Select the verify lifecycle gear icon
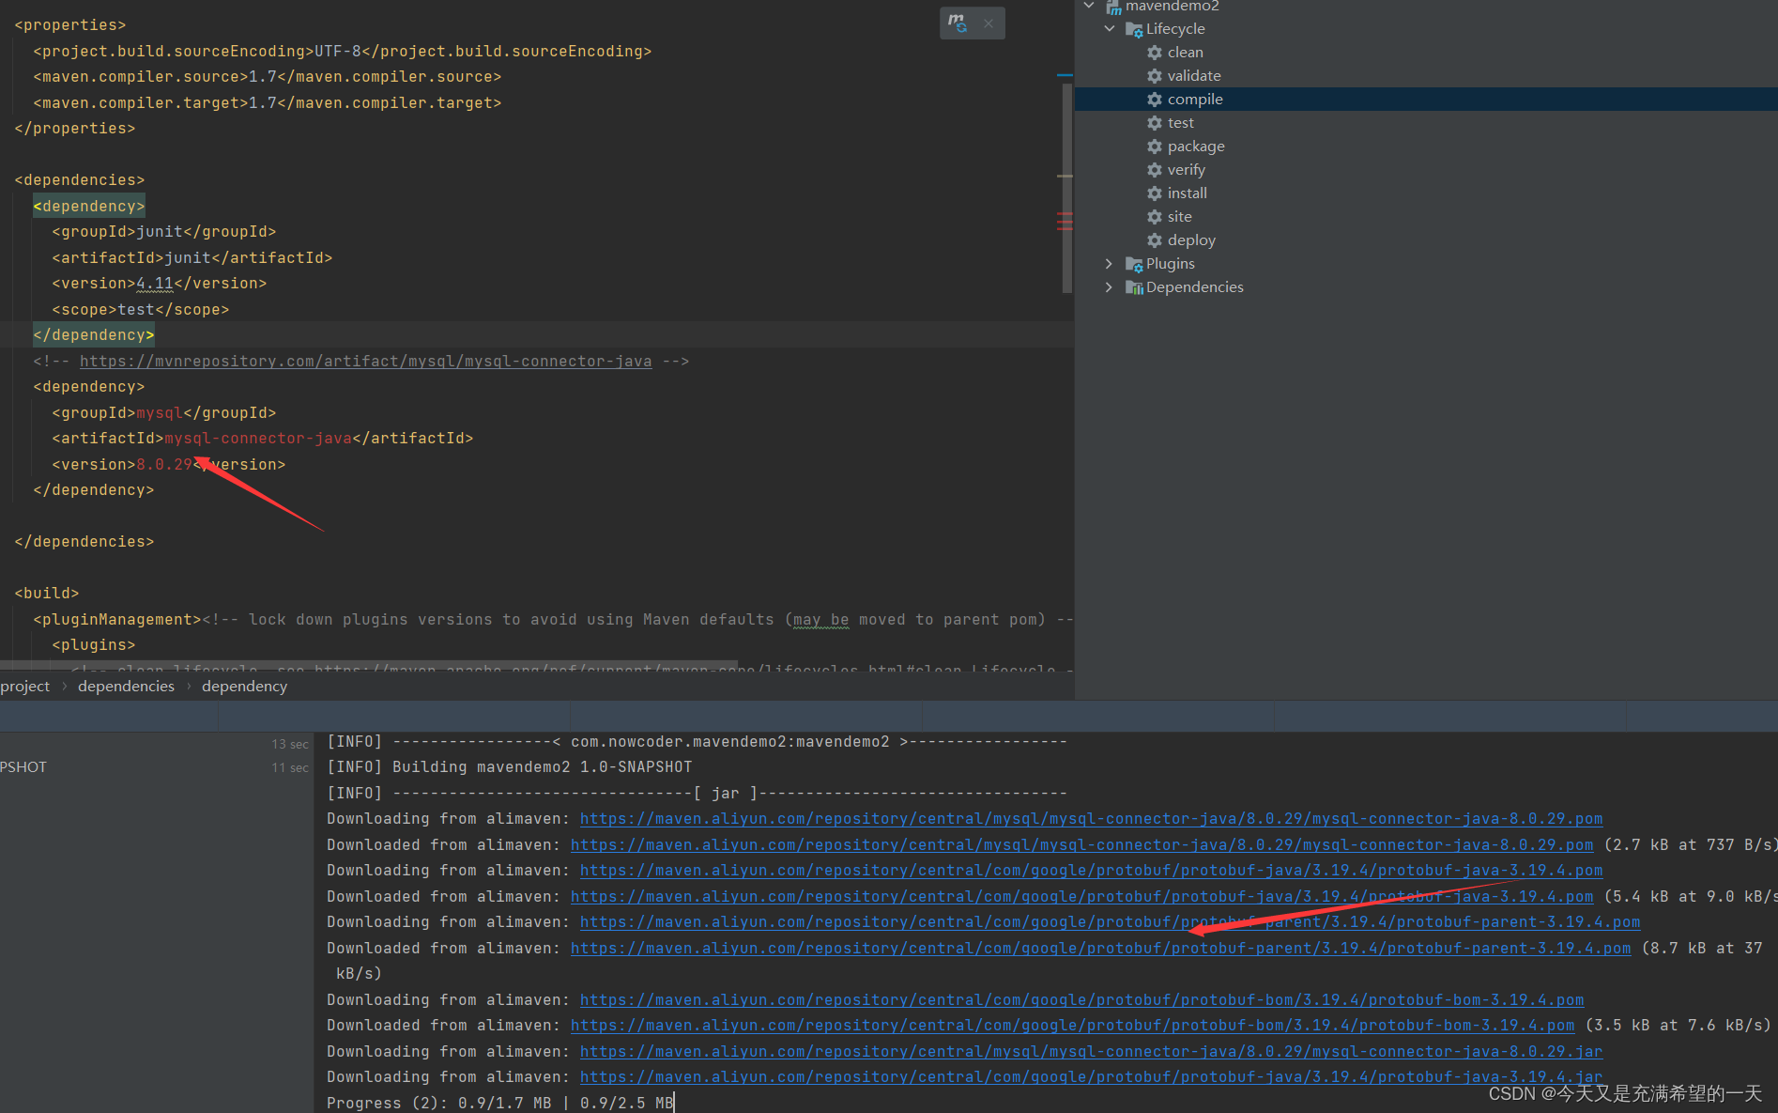This screenshot has width=1778, height=1113. tap(1155, 170)
